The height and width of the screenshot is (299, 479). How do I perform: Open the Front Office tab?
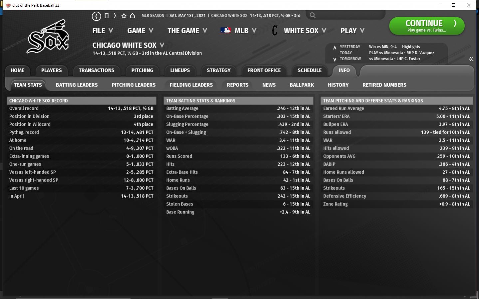264,70
